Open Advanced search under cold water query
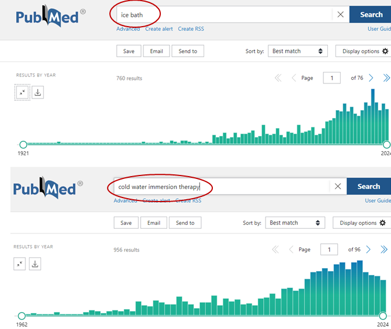 (x=125, y=200)
